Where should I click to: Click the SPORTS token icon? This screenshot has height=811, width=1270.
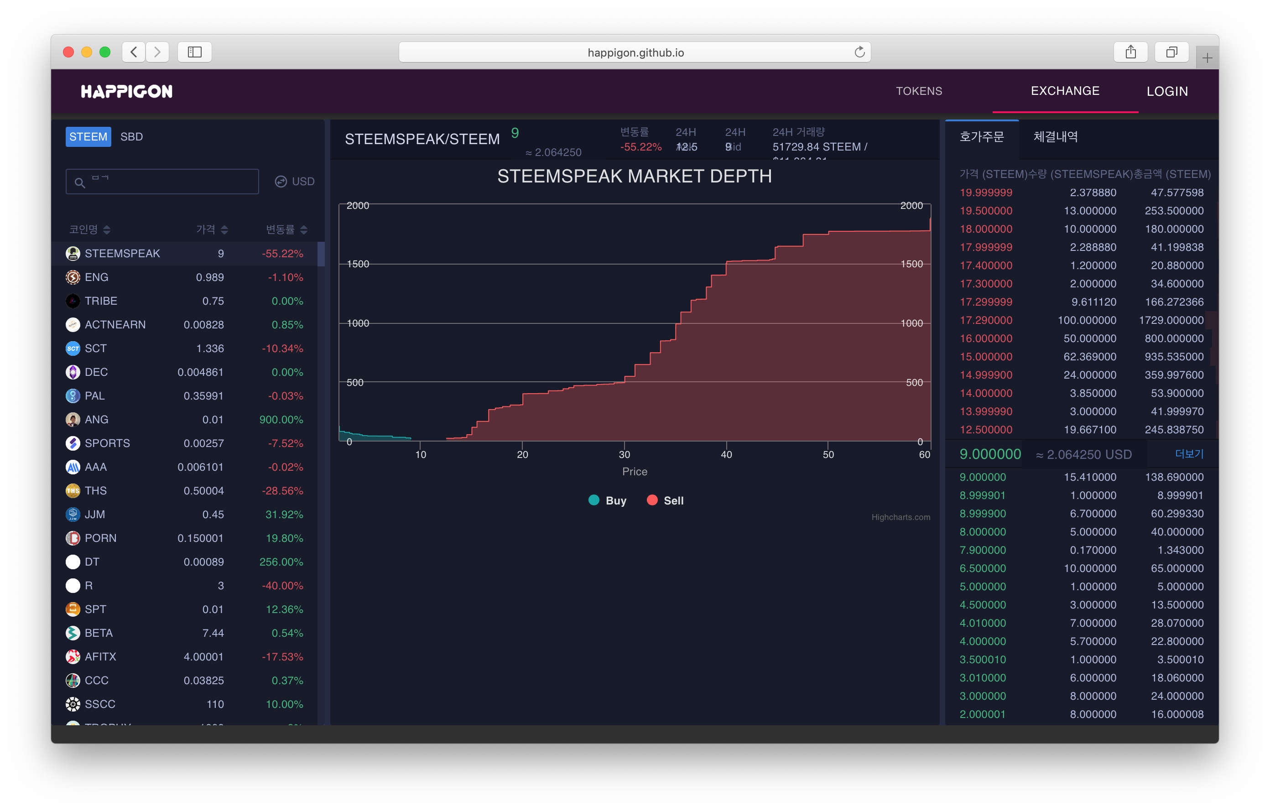point(73,443)
